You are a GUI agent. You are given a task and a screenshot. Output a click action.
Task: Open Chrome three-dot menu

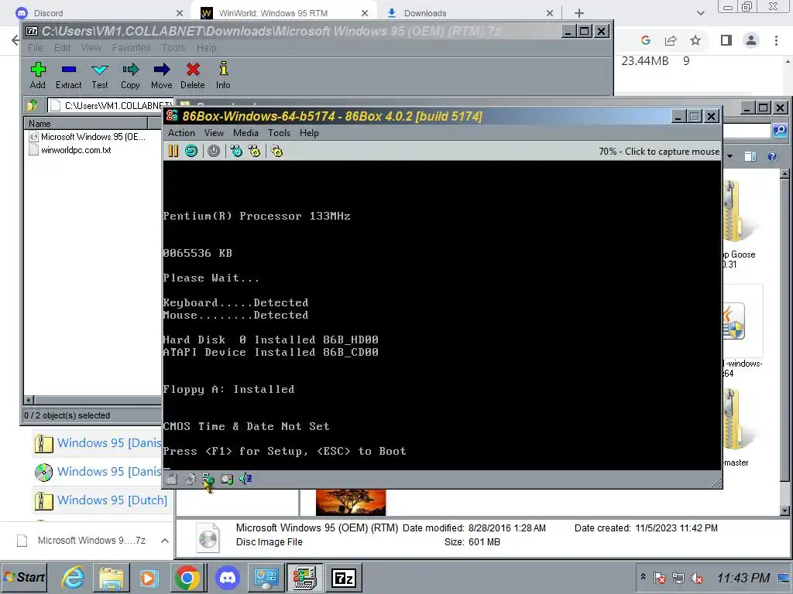coord(776,40)
